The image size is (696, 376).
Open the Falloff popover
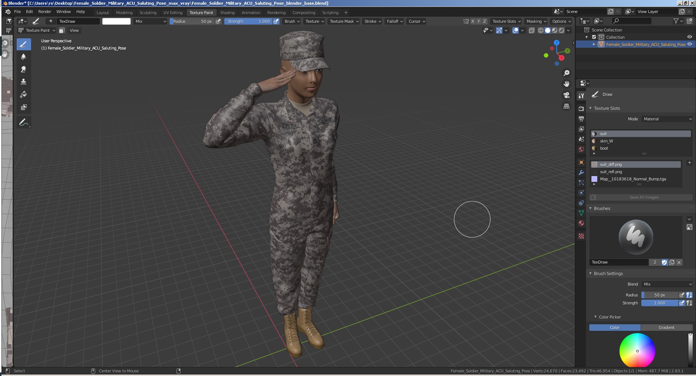coord(395,21)
